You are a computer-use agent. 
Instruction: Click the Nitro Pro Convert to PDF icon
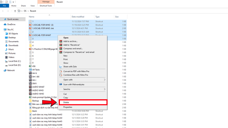[61, 71]
